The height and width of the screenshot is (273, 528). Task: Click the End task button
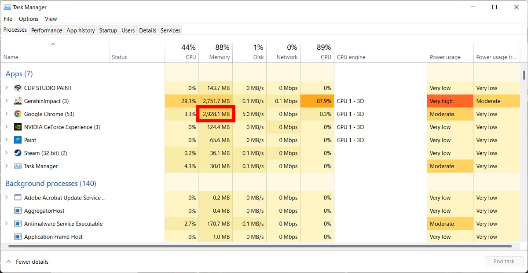[504, 262]
